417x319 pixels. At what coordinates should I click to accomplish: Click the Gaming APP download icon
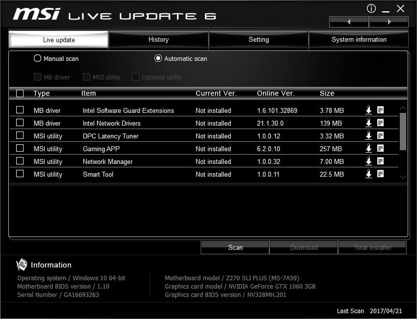coord(368,148)
